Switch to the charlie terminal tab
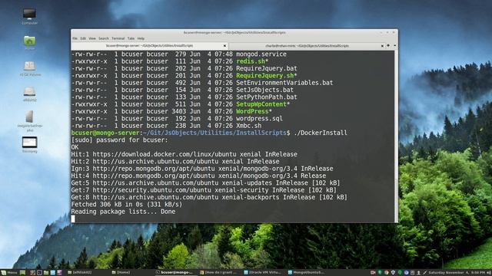 (x=307, y=46)
